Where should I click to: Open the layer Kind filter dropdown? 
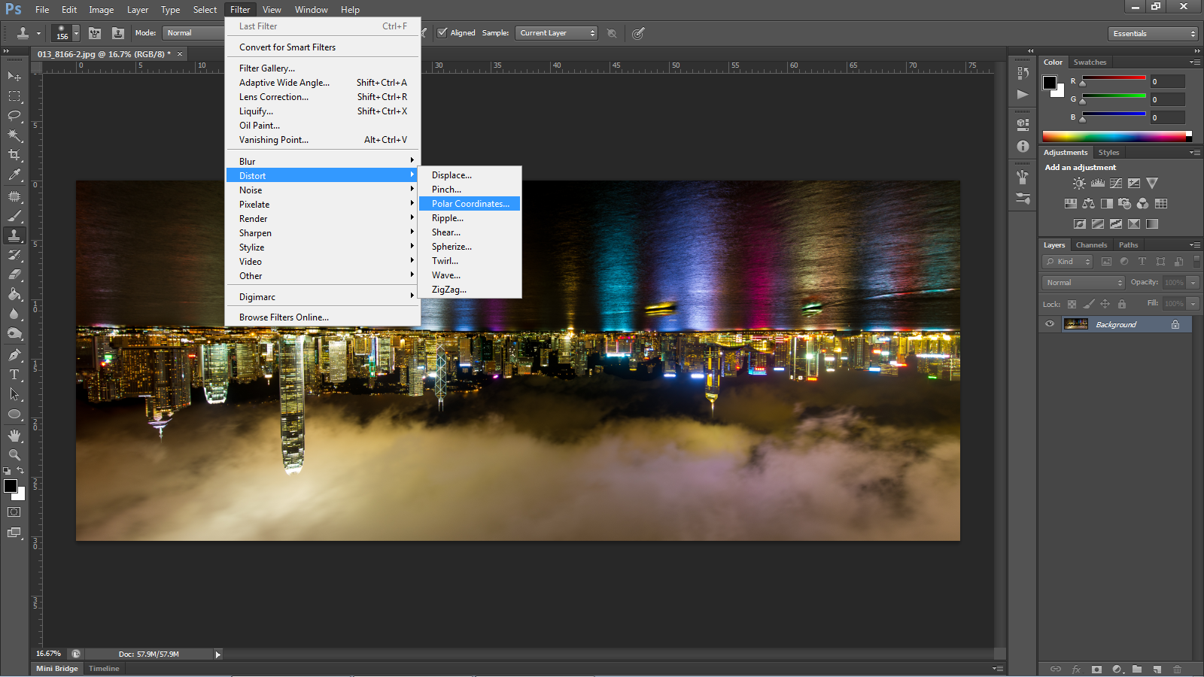tap(1068, 262)
